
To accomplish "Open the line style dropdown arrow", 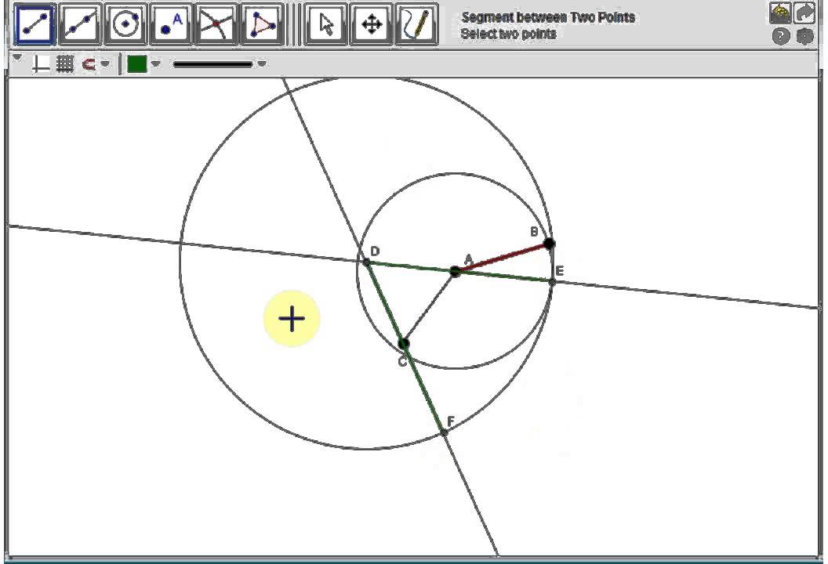I will click(x=262, y=63).
